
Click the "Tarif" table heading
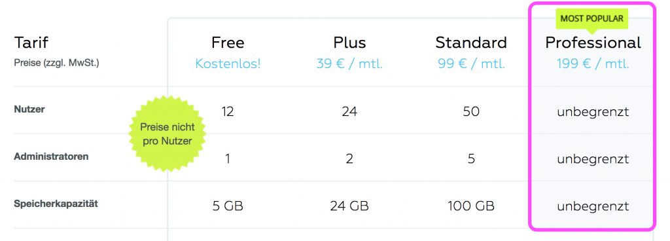click(31, 43)
